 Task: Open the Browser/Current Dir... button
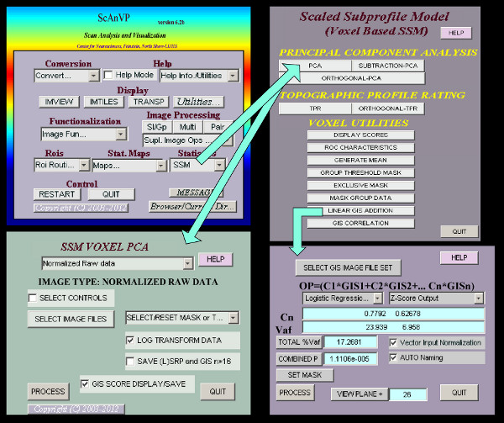(193, 207)
